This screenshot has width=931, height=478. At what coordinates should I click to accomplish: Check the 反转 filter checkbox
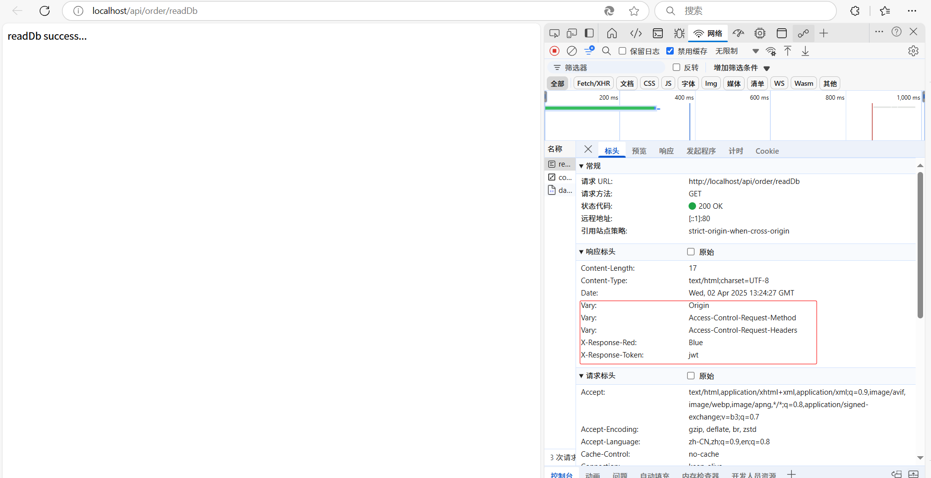pos(676,67)
